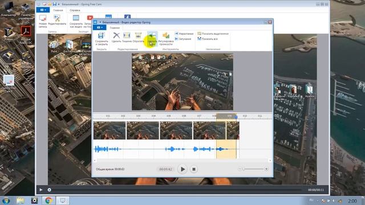Screen dimensions: 365x205
Task: Click the Free Cam seek bar handle
Action: pos(50,190)
